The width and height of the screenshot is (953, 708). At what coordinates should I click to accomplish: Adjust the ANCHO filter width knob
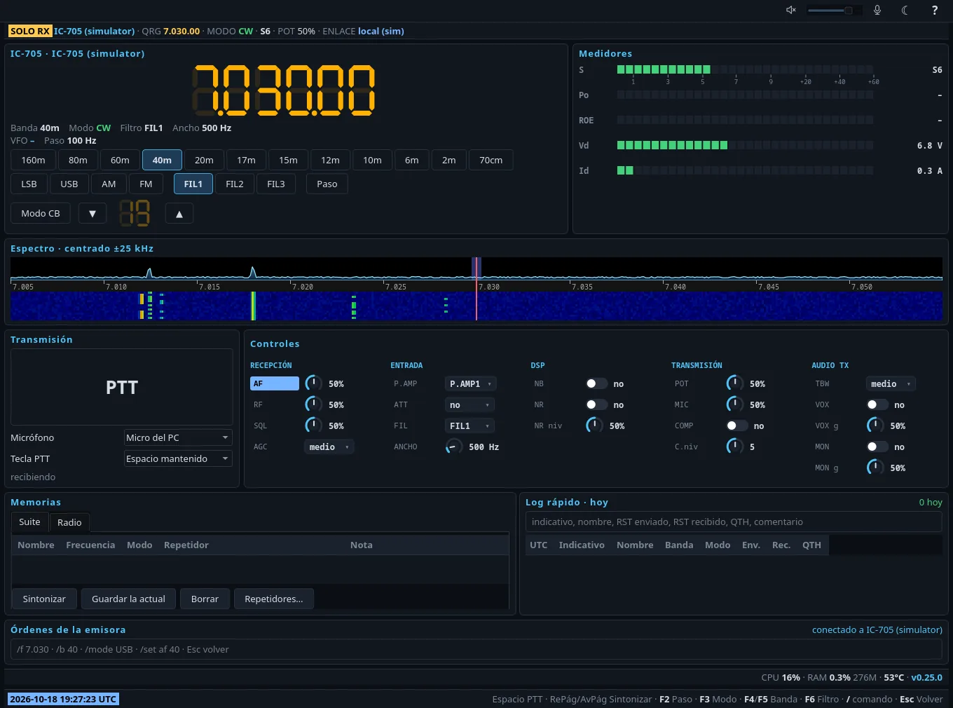tap(454, 447)
